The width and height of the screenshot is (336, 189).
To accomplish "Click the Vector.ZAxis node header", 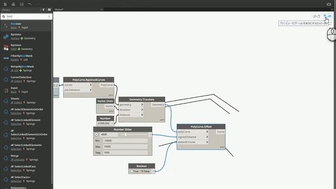I will 105,101.
